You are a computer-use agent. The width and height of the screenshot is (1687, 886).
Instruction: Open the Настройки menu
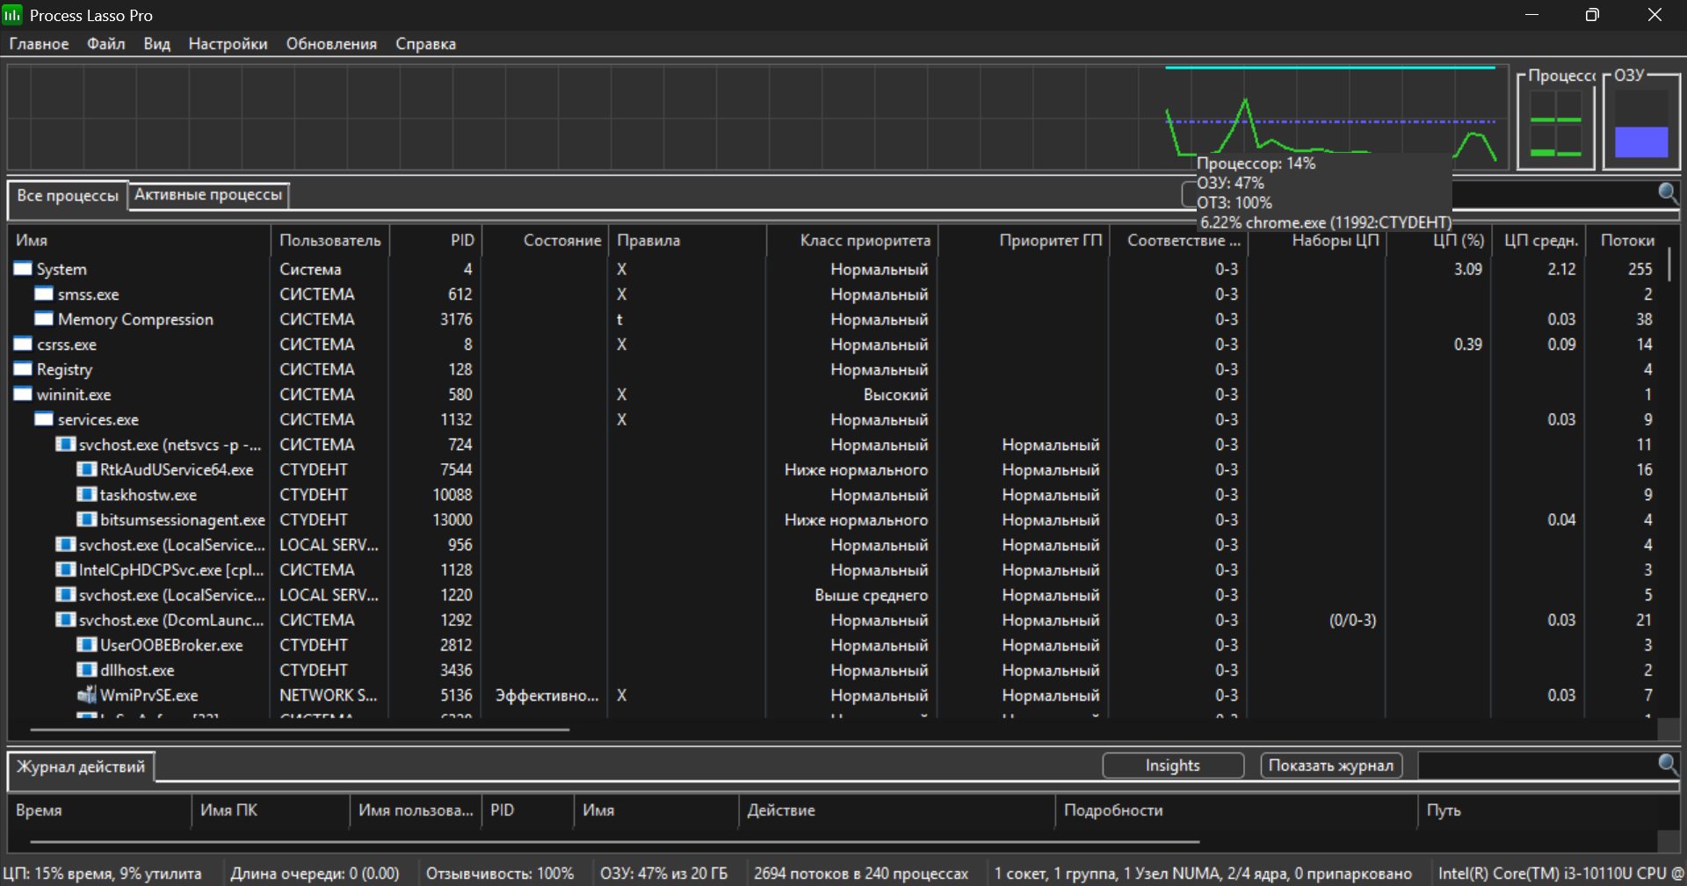coord(228,44)
